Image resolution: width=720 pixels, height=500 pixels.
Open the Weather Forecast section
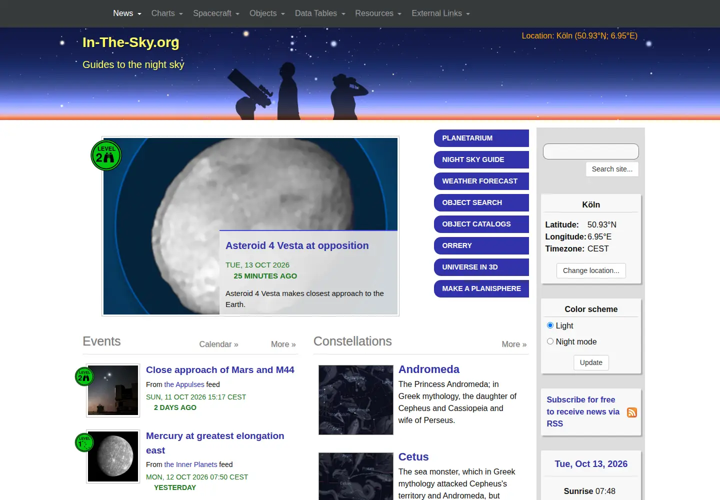(481, 181)
